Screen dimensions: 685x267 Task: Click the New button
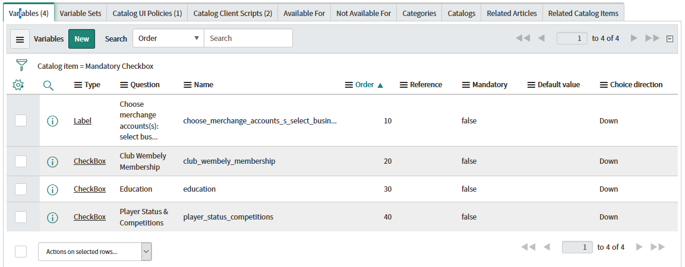coord(81,39)
